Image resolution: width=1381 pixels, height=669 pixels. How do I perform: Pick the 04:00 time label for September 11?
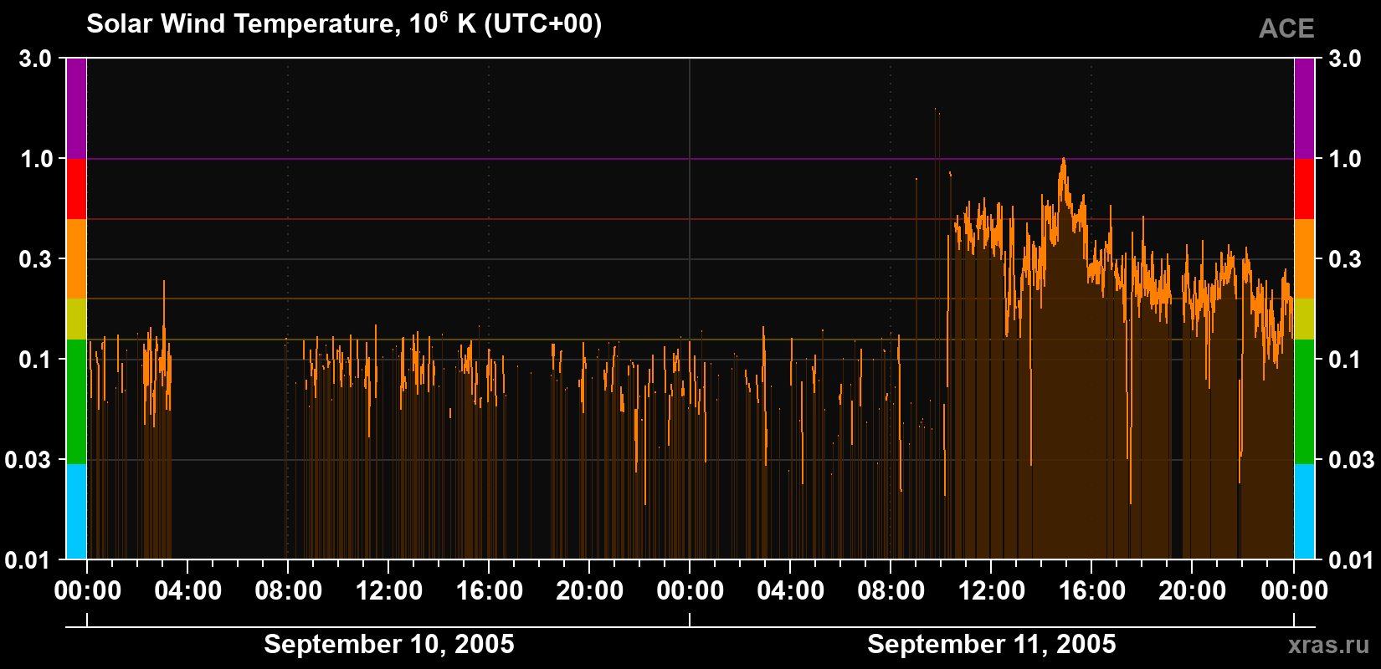(x=791, y=590)
